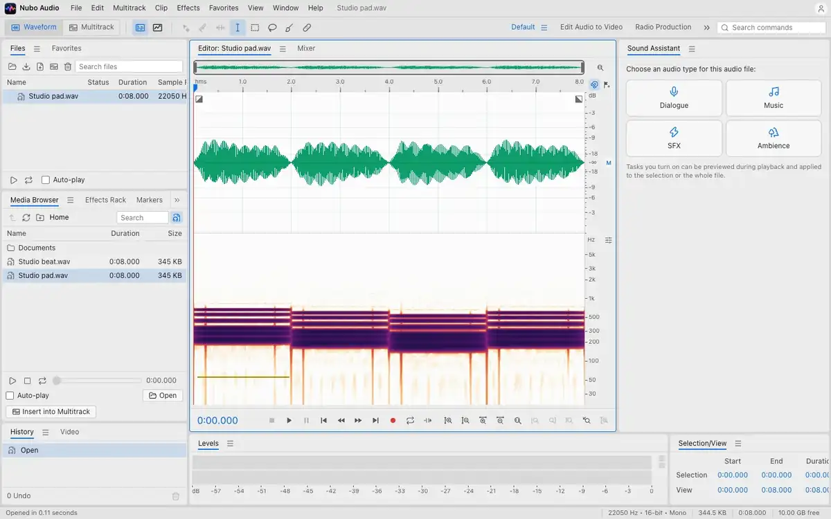Click the Play button in Editor transport
The width and height of the screenshot is (831, 519).
pyautogui.click(x=289, y=420)
